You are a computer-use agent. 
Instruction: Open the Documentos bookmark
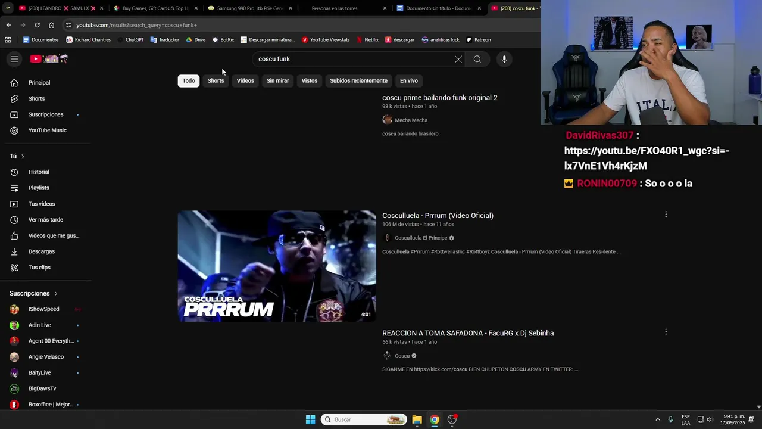tap(40, 40)
